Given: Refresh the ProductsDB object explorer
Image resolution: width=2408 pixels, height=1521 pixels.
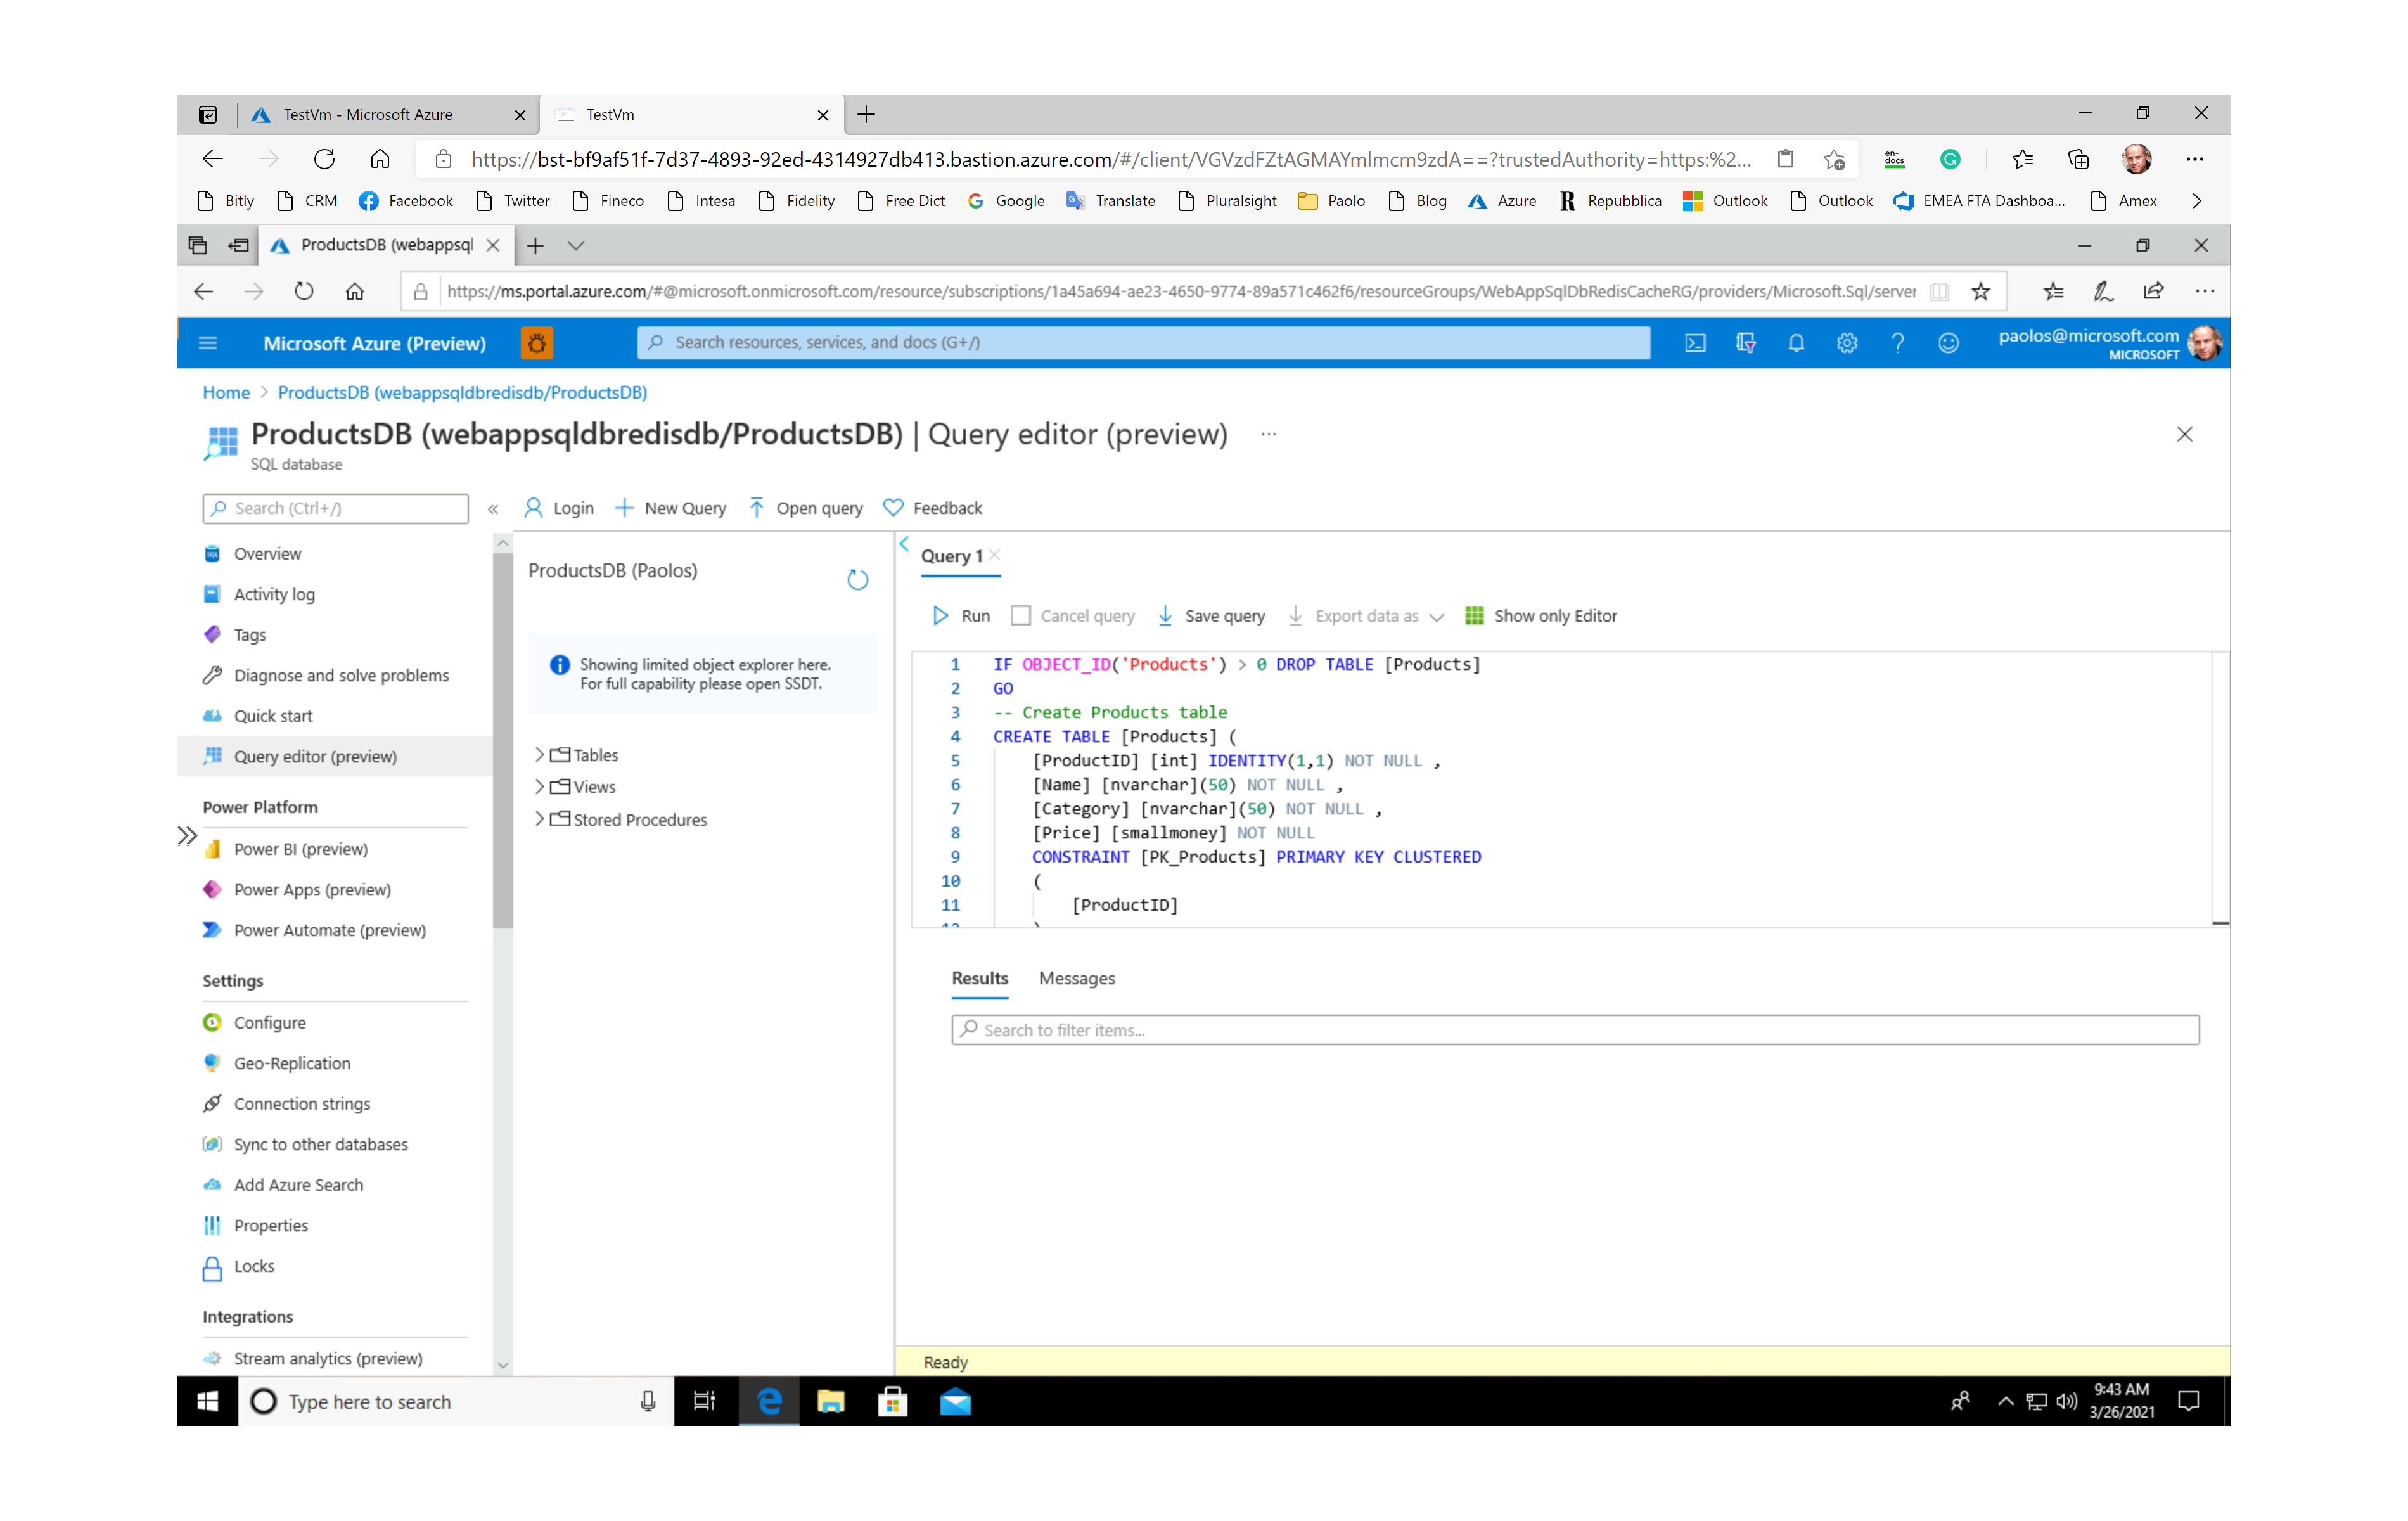Looking at the screenshot, I should pos(857,580).
